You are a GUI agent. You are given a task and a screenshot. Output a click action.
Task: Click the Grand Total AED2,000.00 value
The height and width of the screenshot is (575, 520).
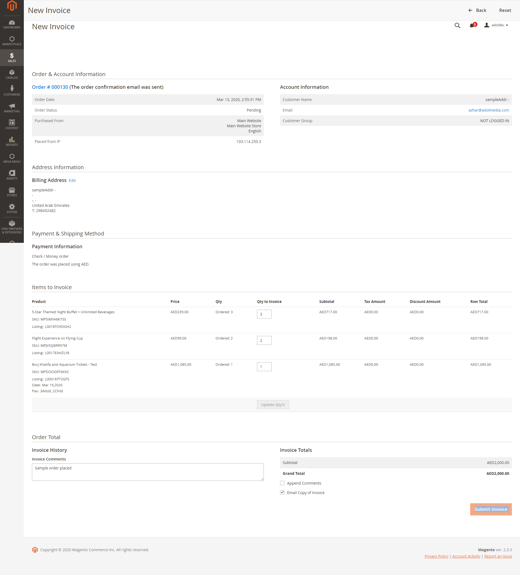[x=498, y=473]
